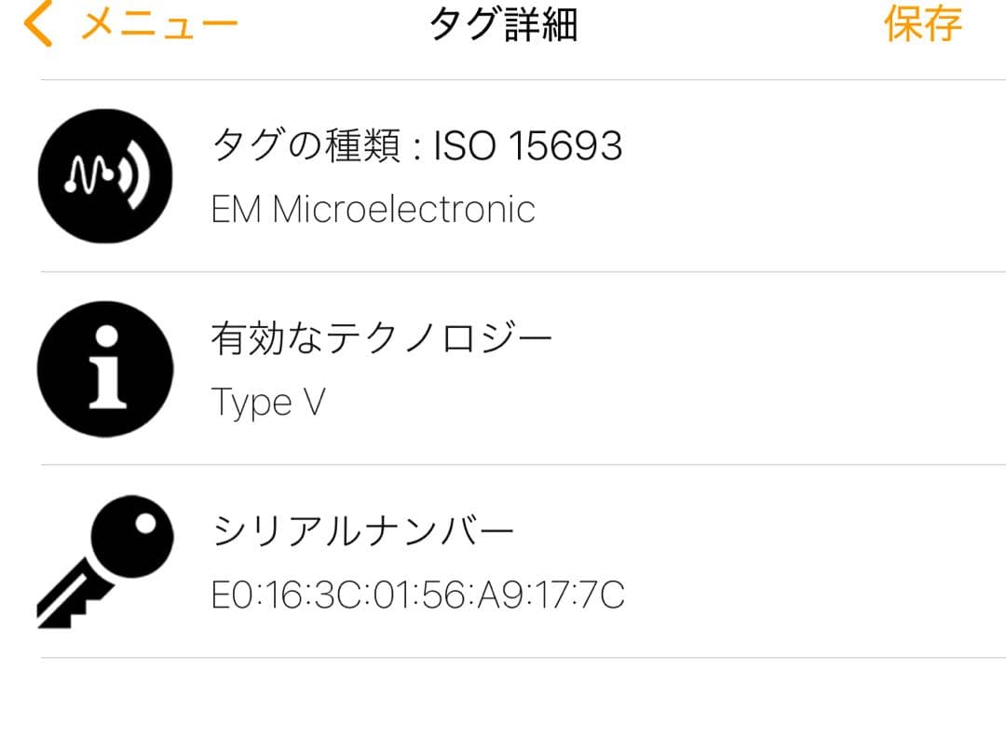Viewport: 1006px width, 754px height.
Task: Click the Type V technology value
Action: pos(268,403)
